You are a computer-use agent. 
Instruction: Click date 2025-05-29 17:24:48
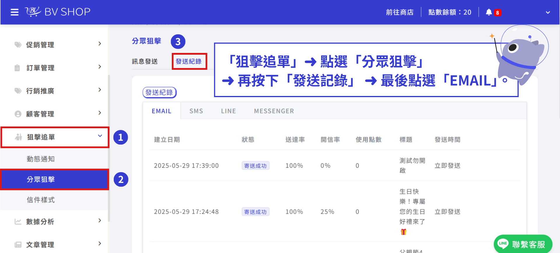(186, 212)
